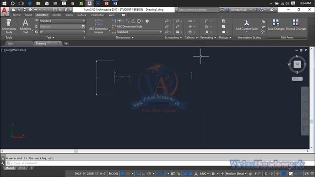Select the Multiline Text tool
This screenshot has height=177, width=315.
[x=25, y=26]
